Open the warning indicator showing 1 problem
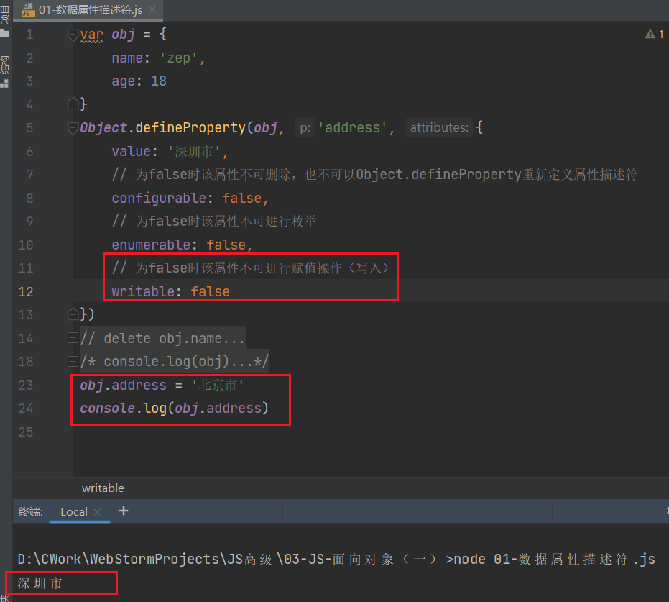 (x=654, y=34)
